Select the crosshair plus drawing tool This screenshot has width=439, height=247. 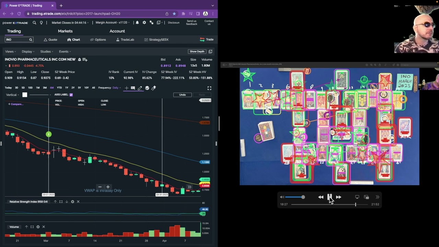click(126, 88)
